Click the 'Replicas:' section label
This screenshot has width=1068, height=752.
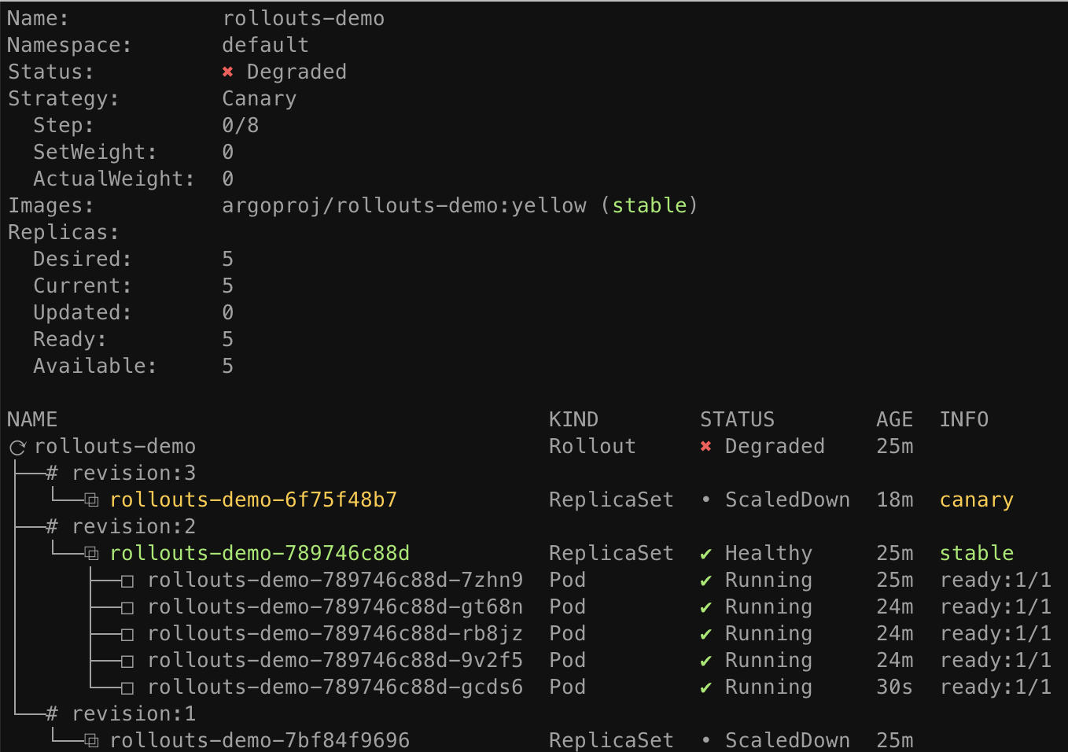pos(64,232)
